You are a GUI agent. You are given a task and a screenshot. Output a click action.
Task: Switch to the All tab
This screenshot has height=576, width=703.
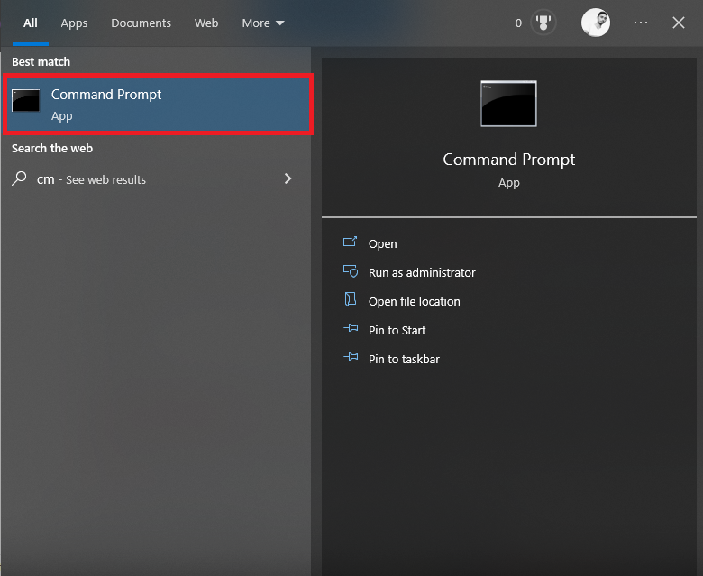(x=30, y=23)
